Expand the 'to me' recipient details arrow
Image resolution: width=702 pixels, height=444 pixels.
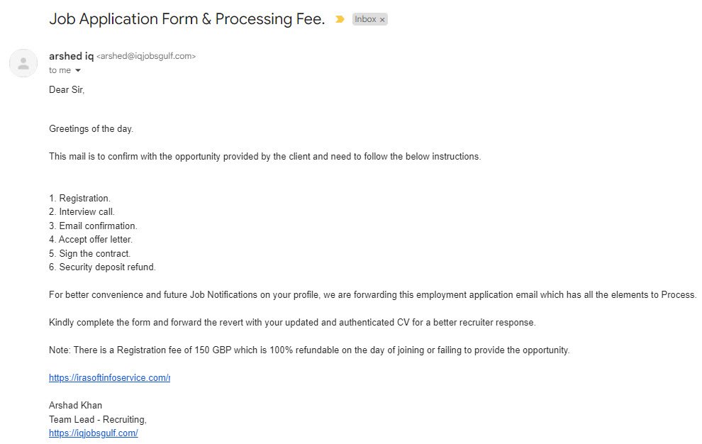click(78, 70)
